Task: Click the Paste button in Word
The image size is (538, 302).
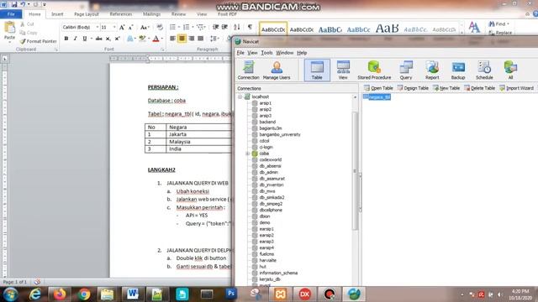Action: click(9, 31)
